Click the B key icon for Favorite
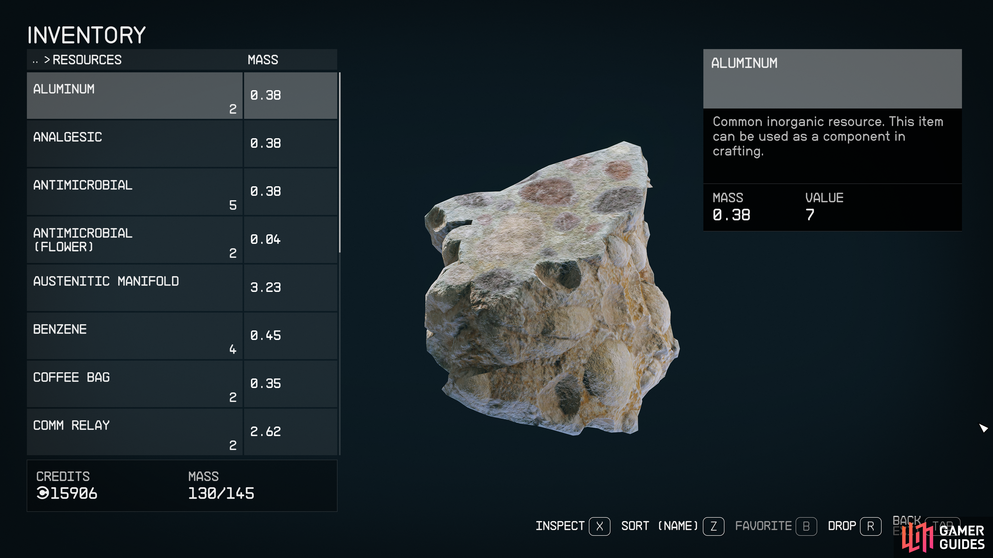Viewport: 993px width, 558px height. coord(806,526)
